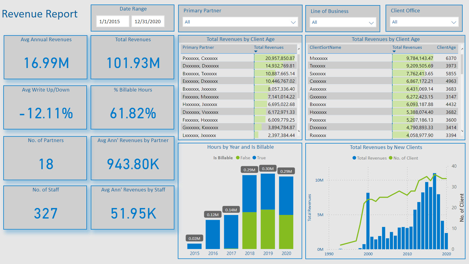Click sort arrow in ClientSortName table
The height and width of the screenshot is (264, 469).
394,51
